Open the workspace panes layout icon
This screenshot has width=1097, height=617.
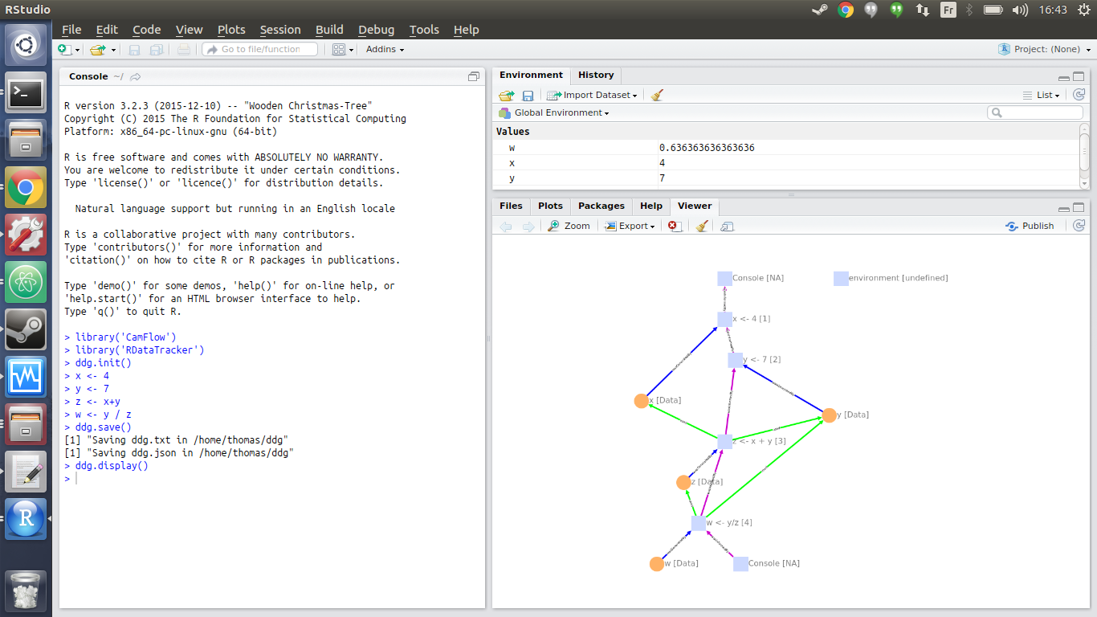[338, 49]
